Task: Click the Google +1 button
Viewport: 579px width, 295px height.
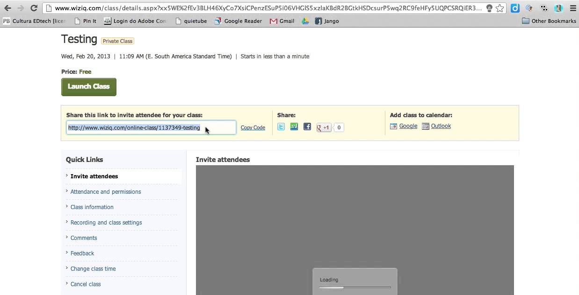Action: pos(324,127)
